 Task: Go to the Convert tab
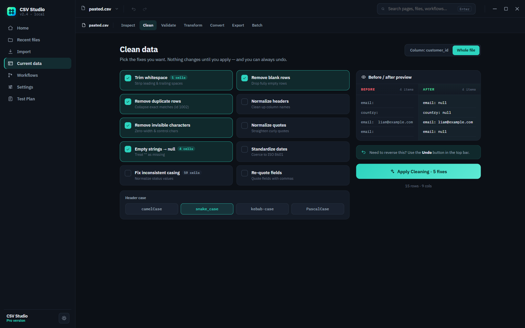coord(217,25)
